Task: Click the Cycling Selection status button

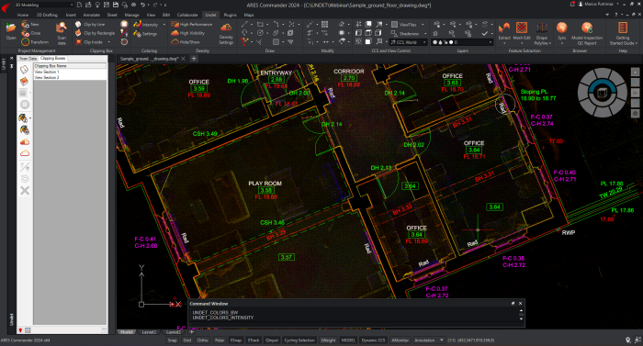Action: click(x=299, y=340)
